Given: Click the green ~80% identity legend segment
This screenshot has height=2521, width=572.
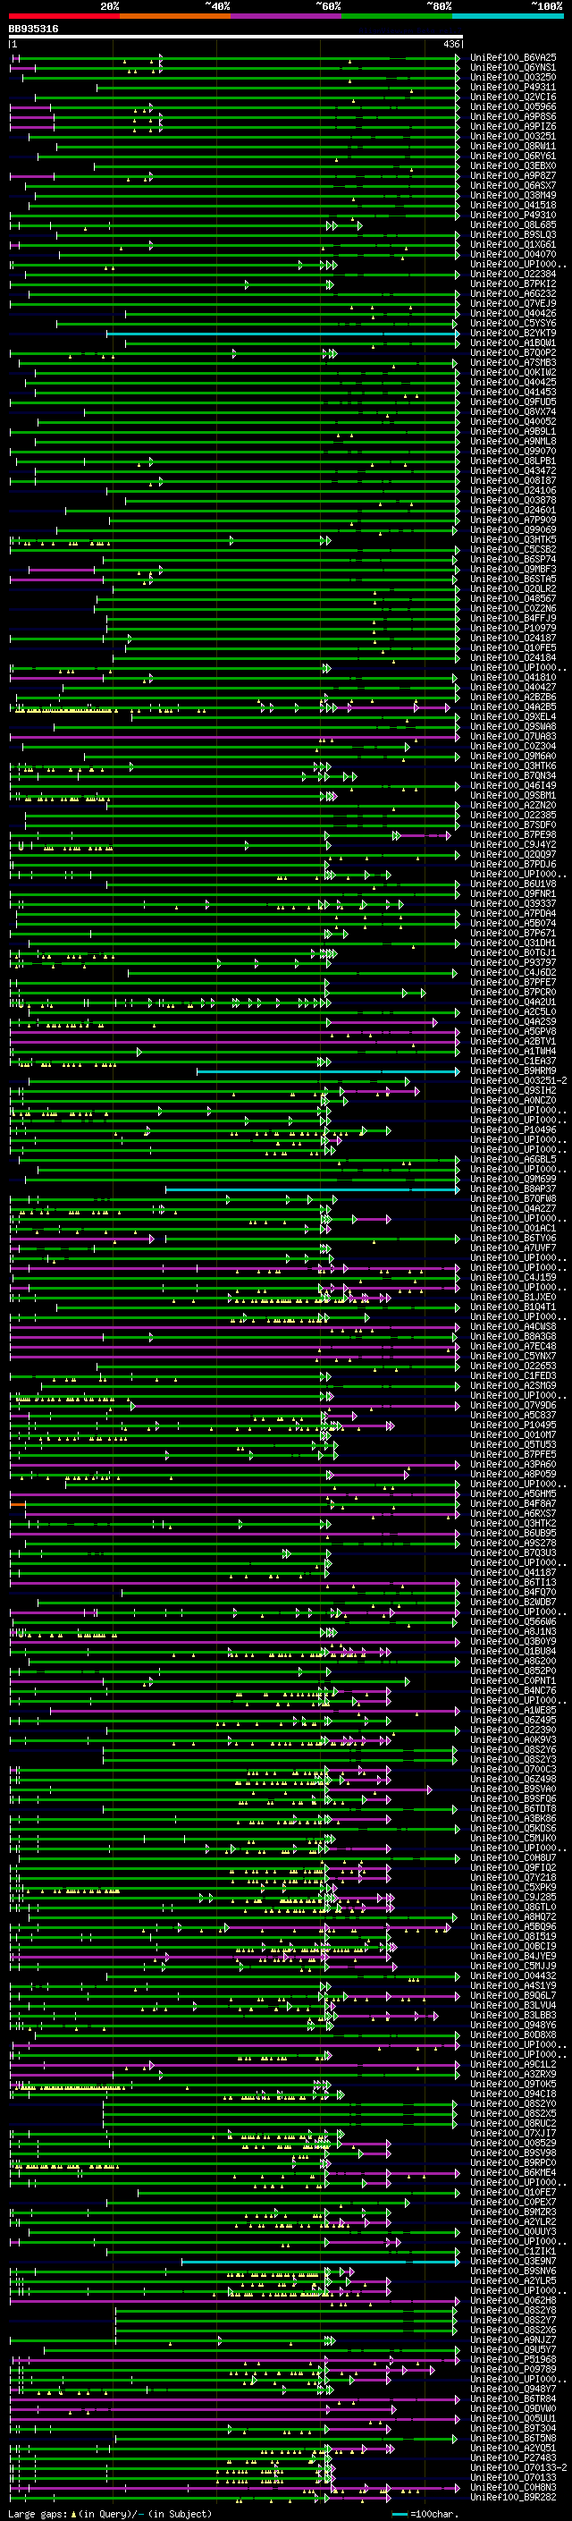Looking at the screenshot, I should click(x=397, y=16).
